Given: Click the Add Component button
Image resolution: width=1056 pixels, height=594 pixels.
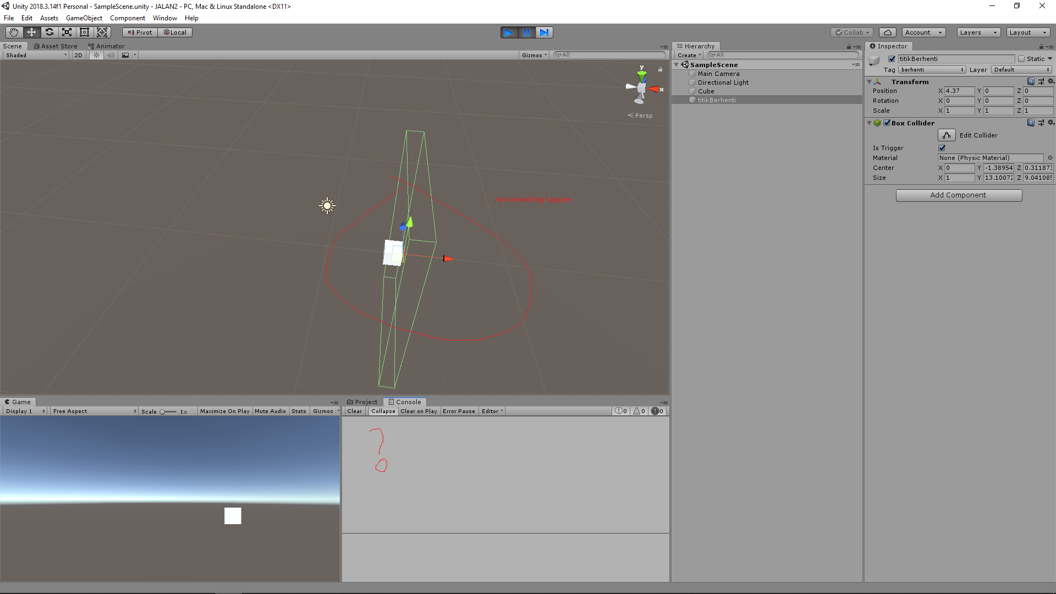Looking at the screenshot, I should (959, 195).
